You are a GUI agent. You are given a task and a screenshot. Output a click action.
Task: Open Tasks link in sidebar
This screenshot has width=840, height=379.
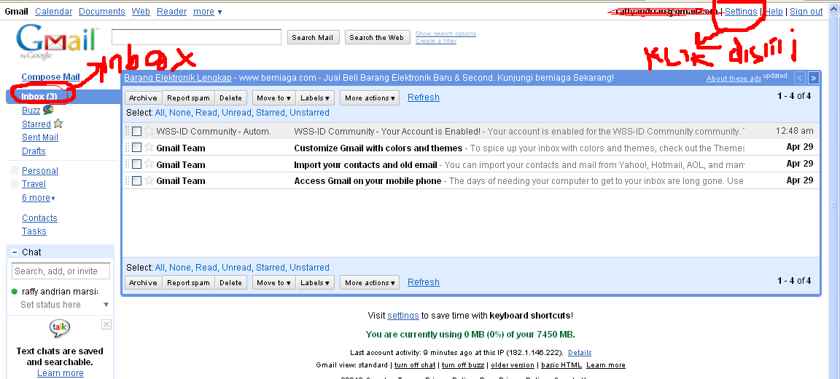[x=34, y=231]
